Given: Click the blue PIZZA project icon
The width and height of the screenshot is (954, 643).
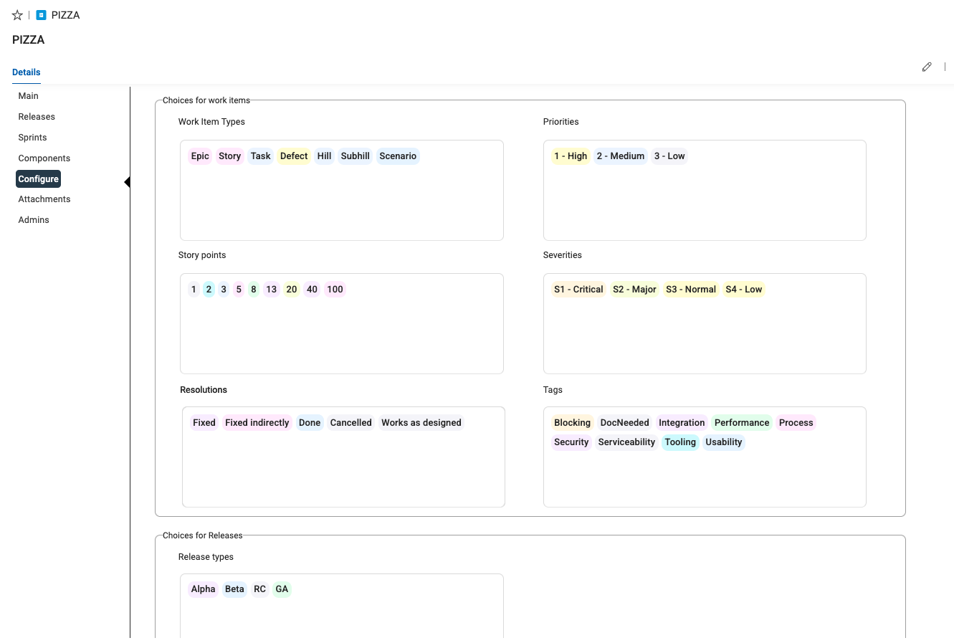Looking at the screenshot, I should click(41, 15).
